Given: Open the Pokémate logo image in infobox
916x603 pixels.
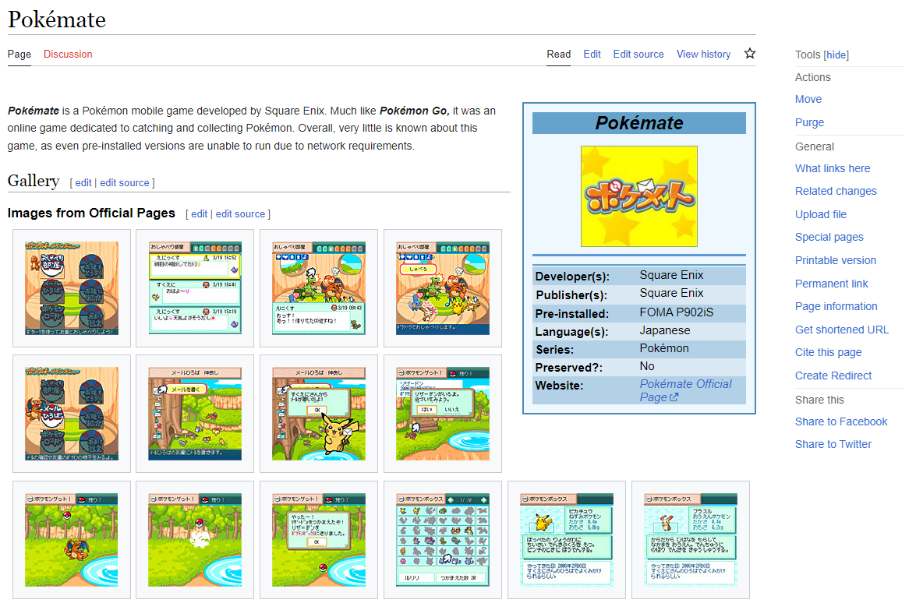Looking at the screenshot, I should click(638, 196).
